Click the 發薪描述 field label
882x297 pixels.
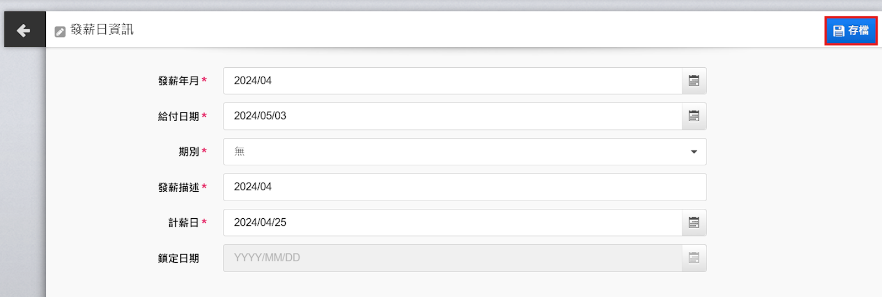178,187
